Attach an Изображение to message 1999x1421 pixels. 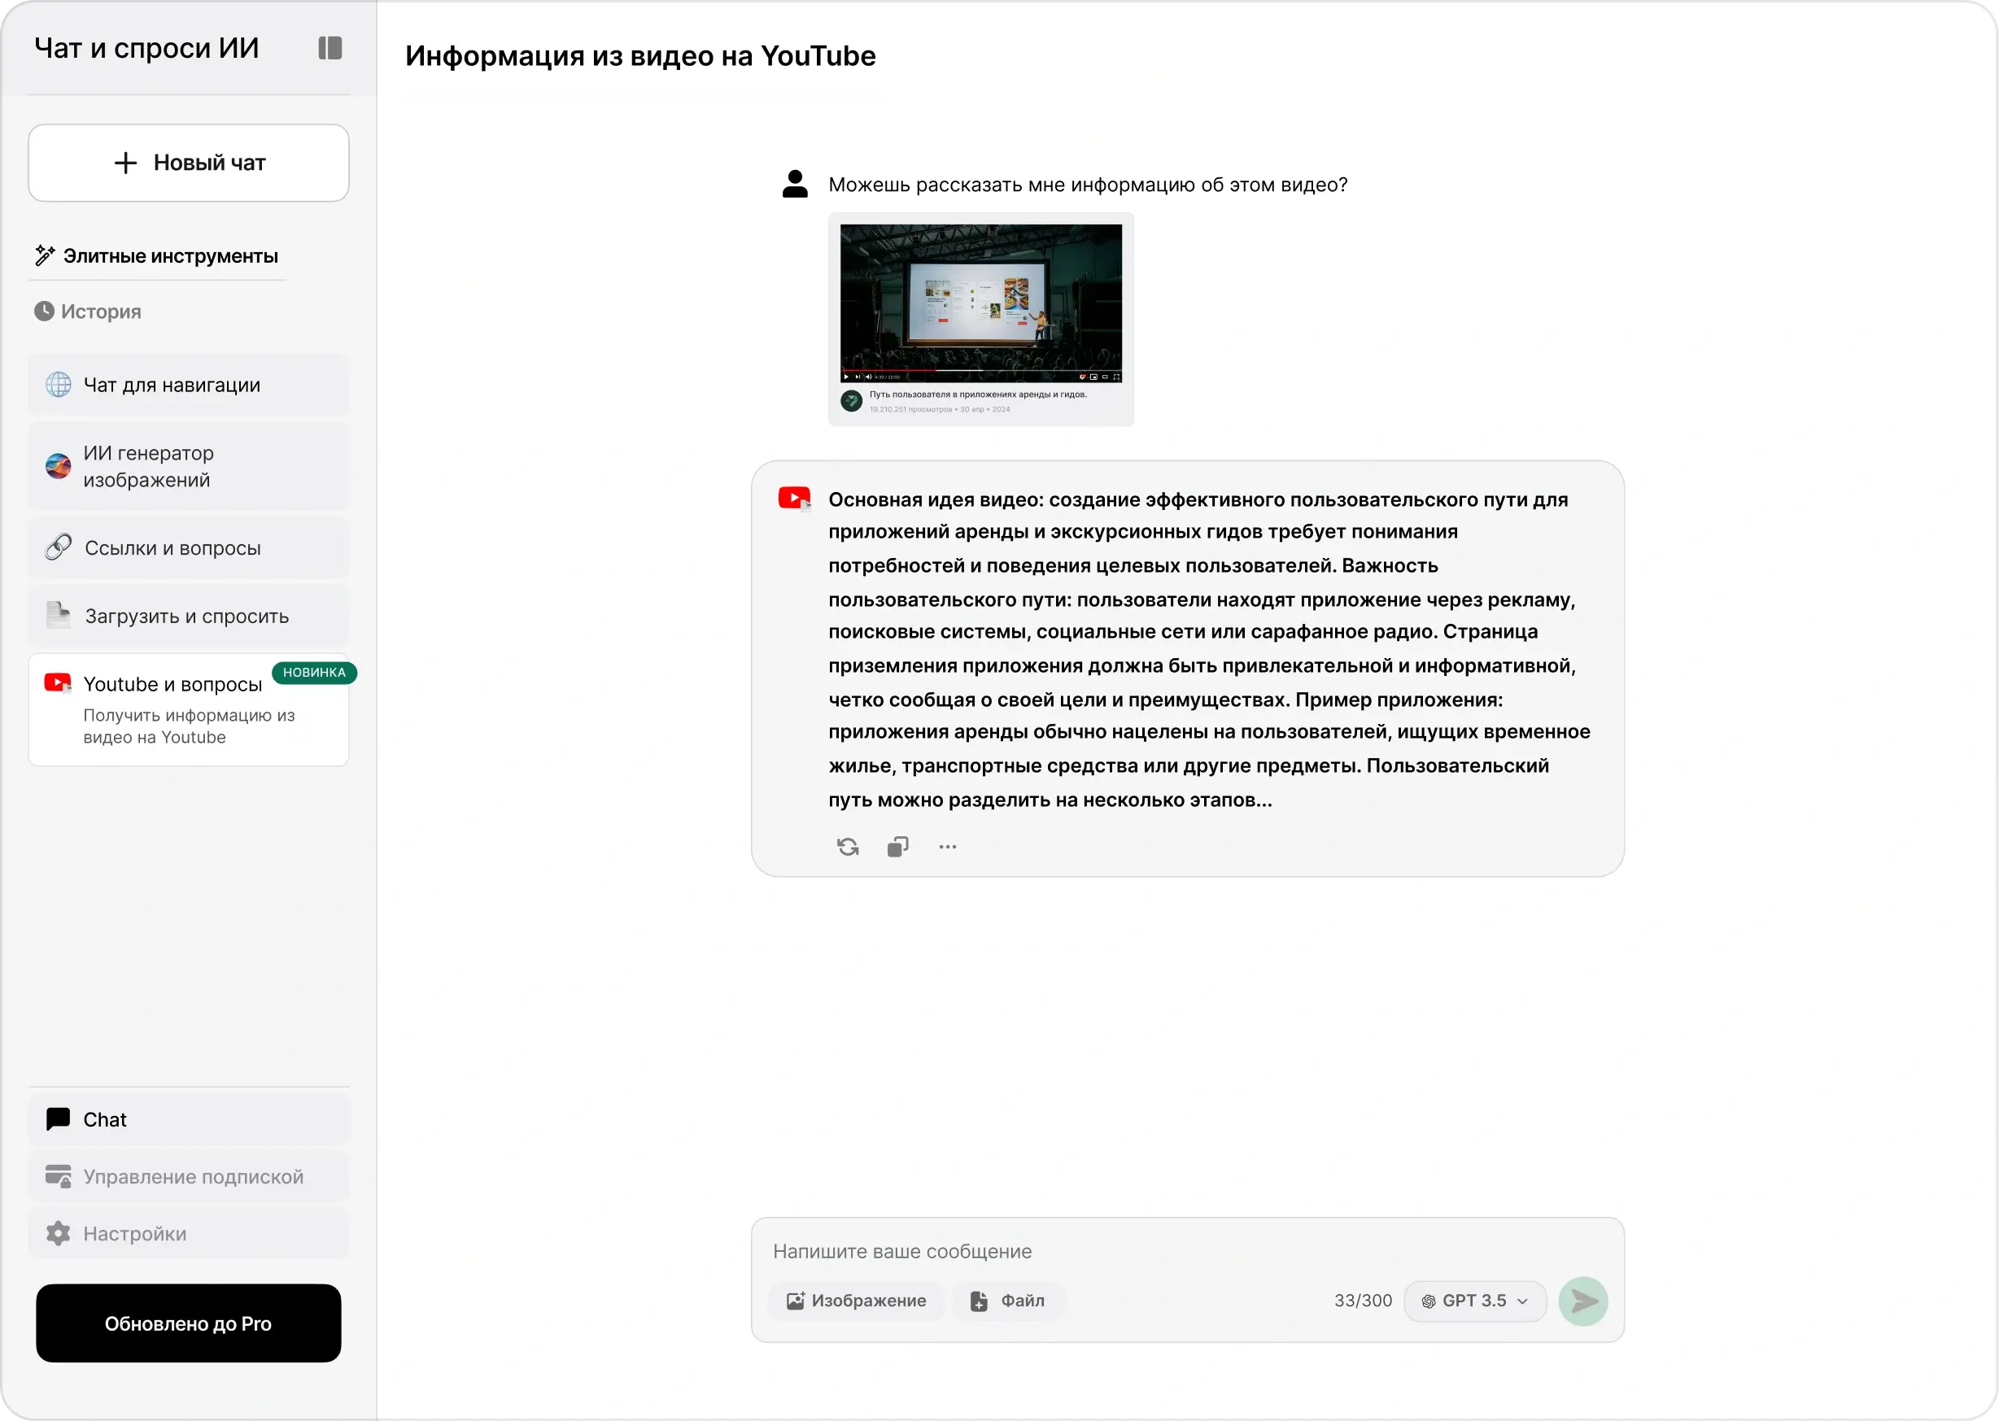click(856, 1301)
